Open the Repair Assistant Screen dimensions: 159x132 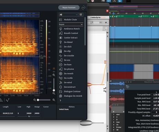pyautogui.click(x=69, y=8)
